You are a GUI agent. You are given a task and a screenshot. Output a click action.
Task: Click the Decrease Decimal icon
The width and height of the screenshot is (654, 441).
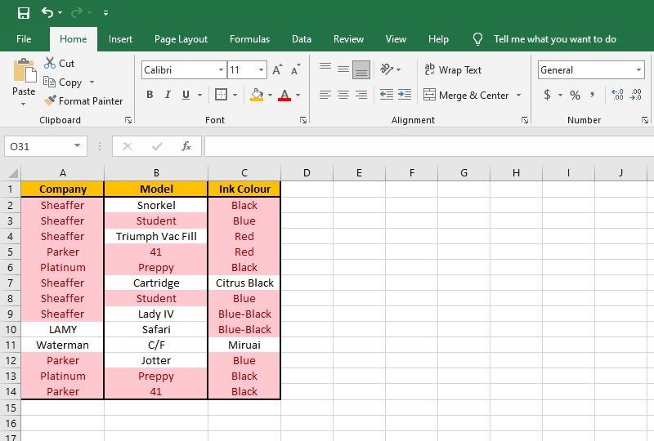pos(636,95)
